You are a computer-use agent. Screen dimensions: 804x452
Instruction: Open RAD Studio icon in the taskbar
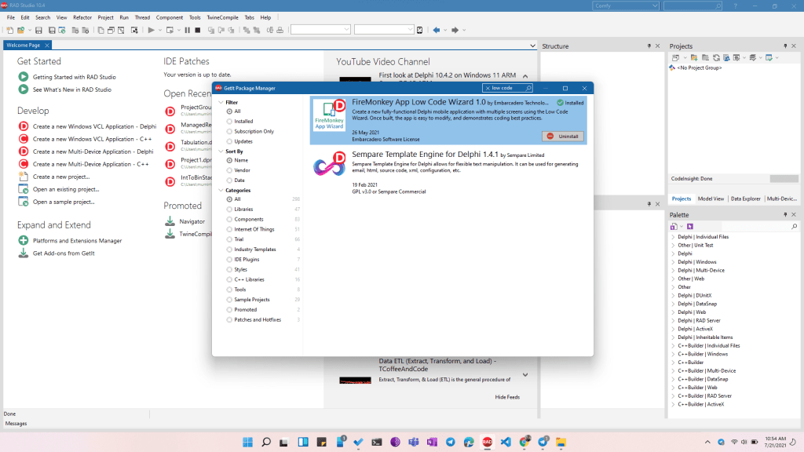tap(486, 442)
